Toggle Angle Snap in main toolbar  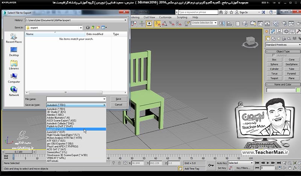coord(164,24)
